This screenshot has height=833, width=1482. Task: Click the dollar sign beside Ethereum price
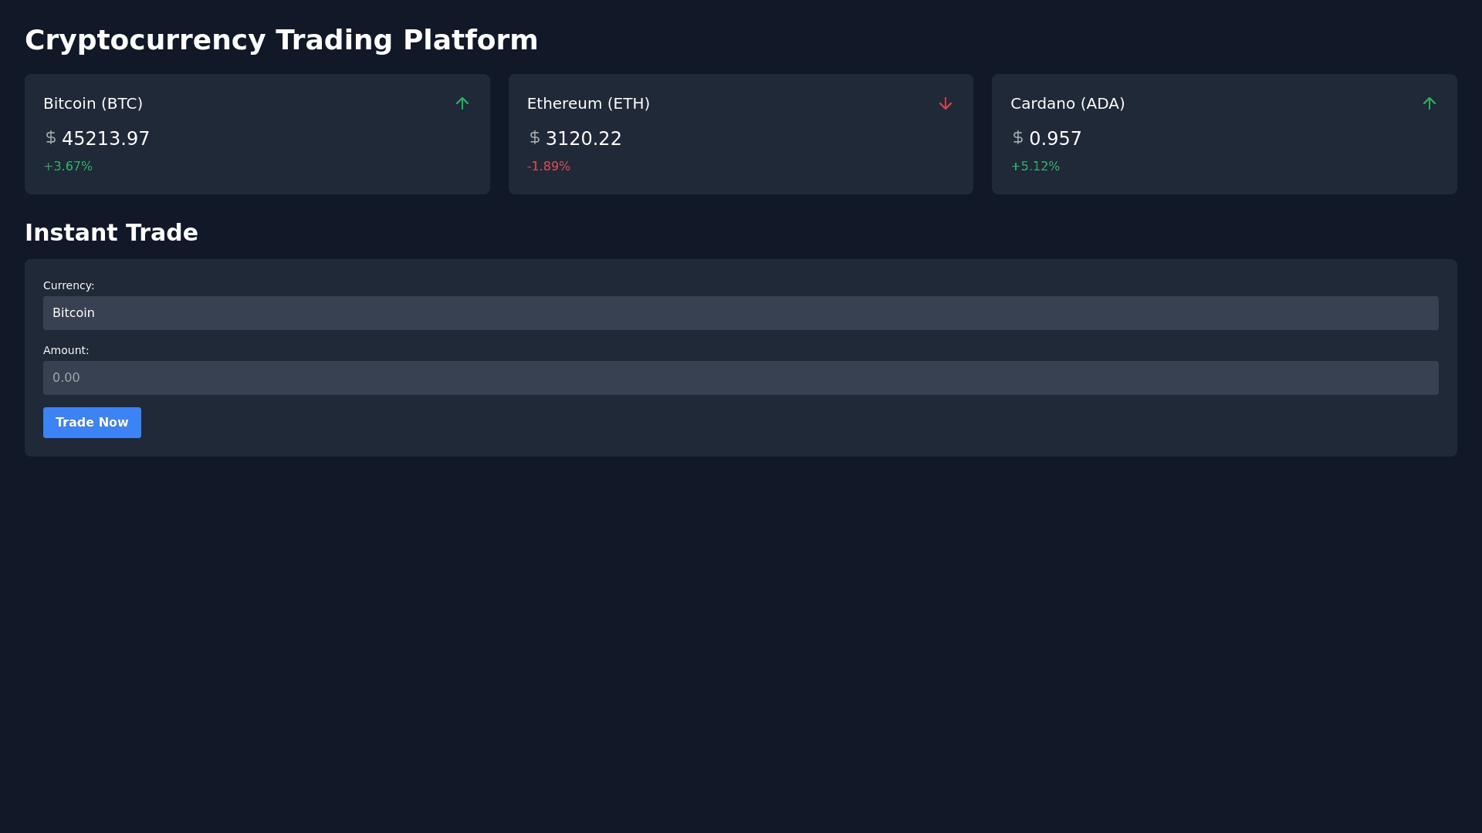[534, 138]
